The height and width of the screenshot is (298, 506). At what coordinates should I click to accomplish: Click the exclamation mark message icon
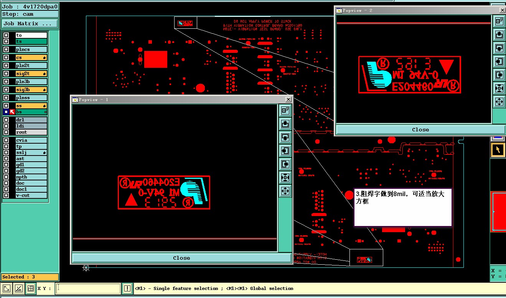(127, 288)
